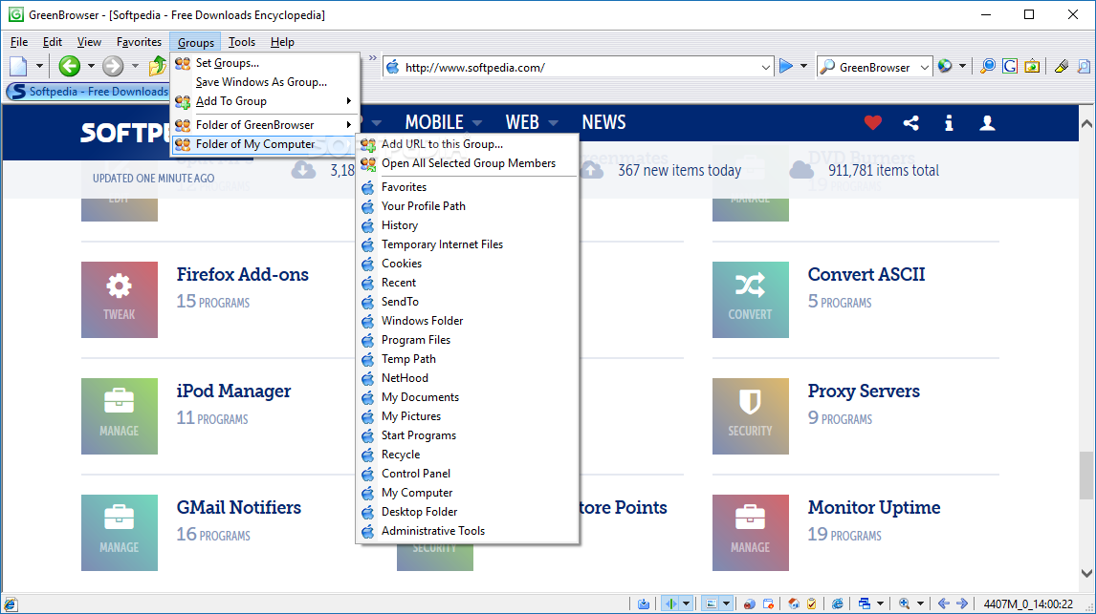The height and width of the screenshot is (614, 1096).
Task: Click the blue magnifier search icon
Action: pyautogui.click(x=988, y=66)
